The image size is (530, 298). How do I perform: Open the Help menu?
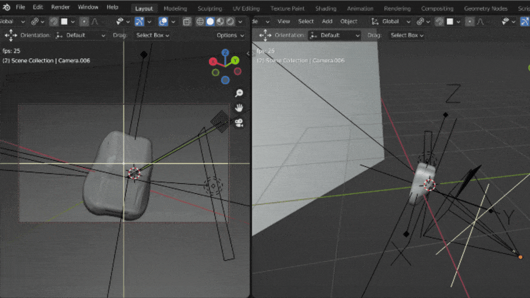pyautogui.click(x=112, y=7)
